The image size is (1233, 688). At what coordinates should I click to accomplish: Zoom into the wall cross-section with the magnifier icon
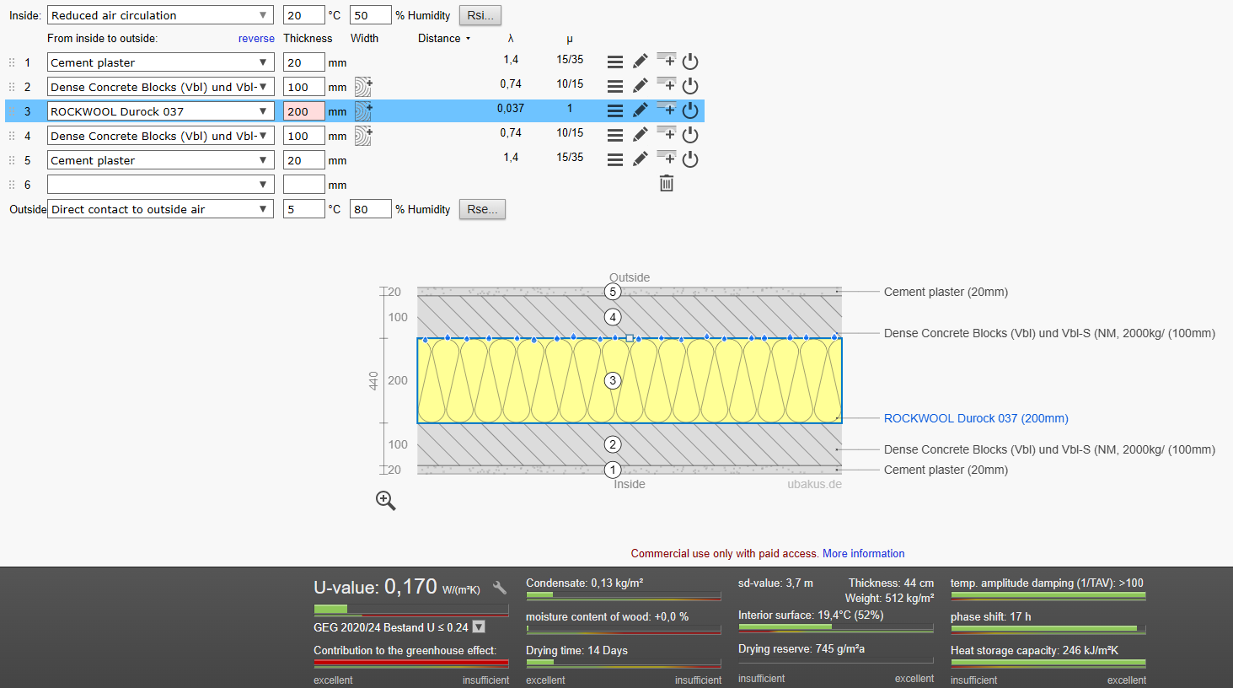tap(385, 500)
